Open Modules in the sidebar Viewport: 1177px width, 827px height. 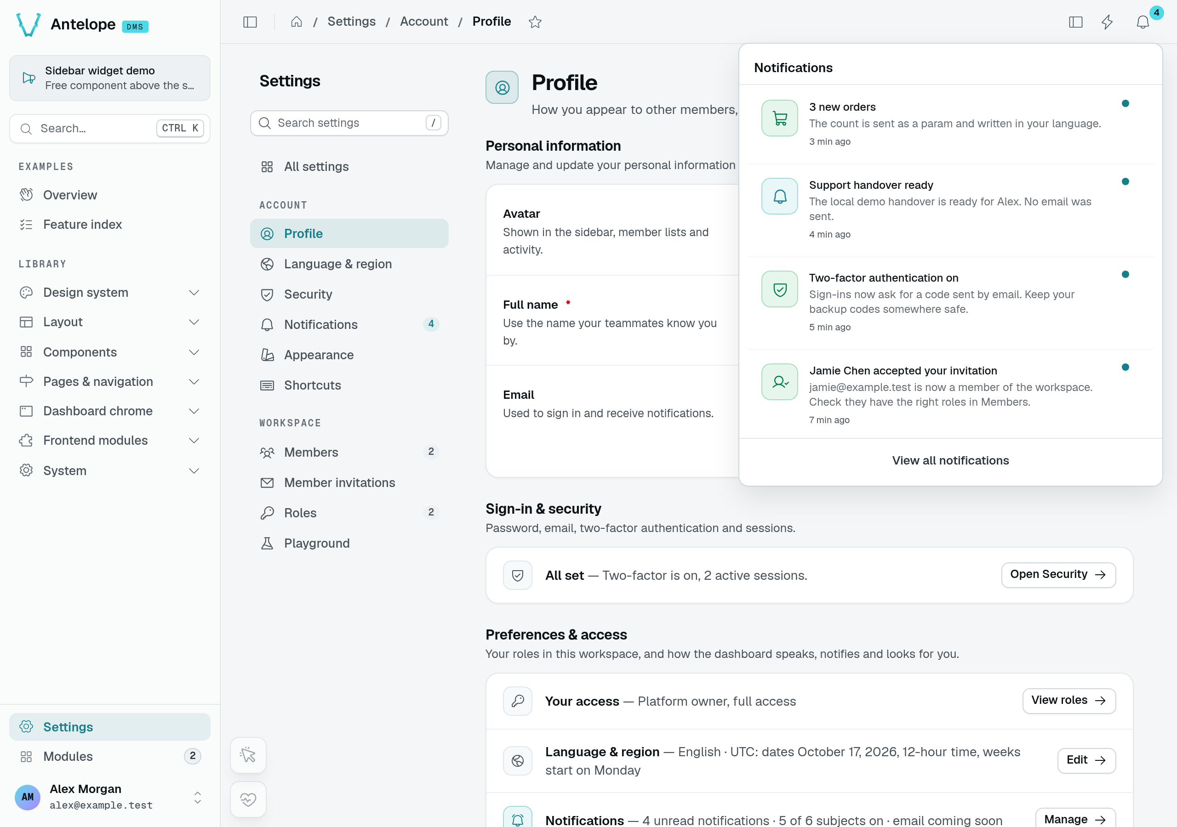110,756
